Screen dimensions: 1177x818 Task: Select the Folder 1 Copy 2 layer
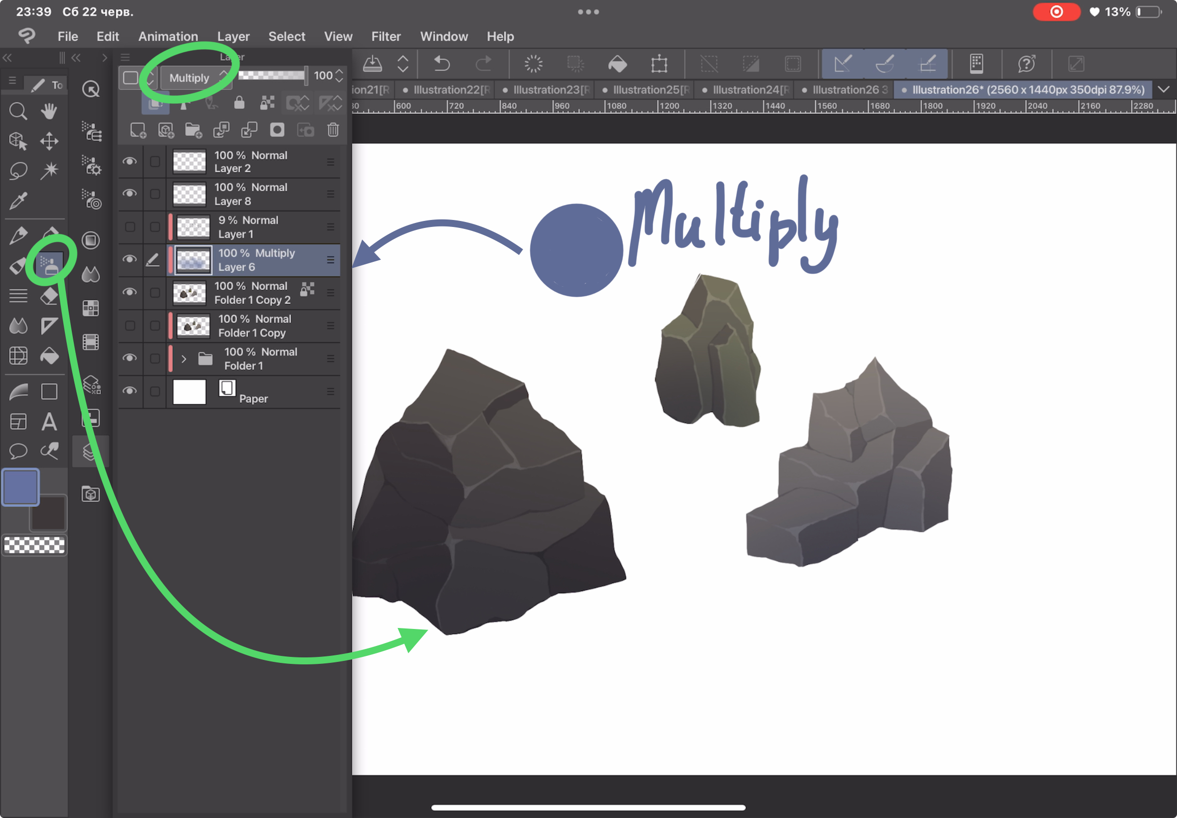tap(252, 293)
